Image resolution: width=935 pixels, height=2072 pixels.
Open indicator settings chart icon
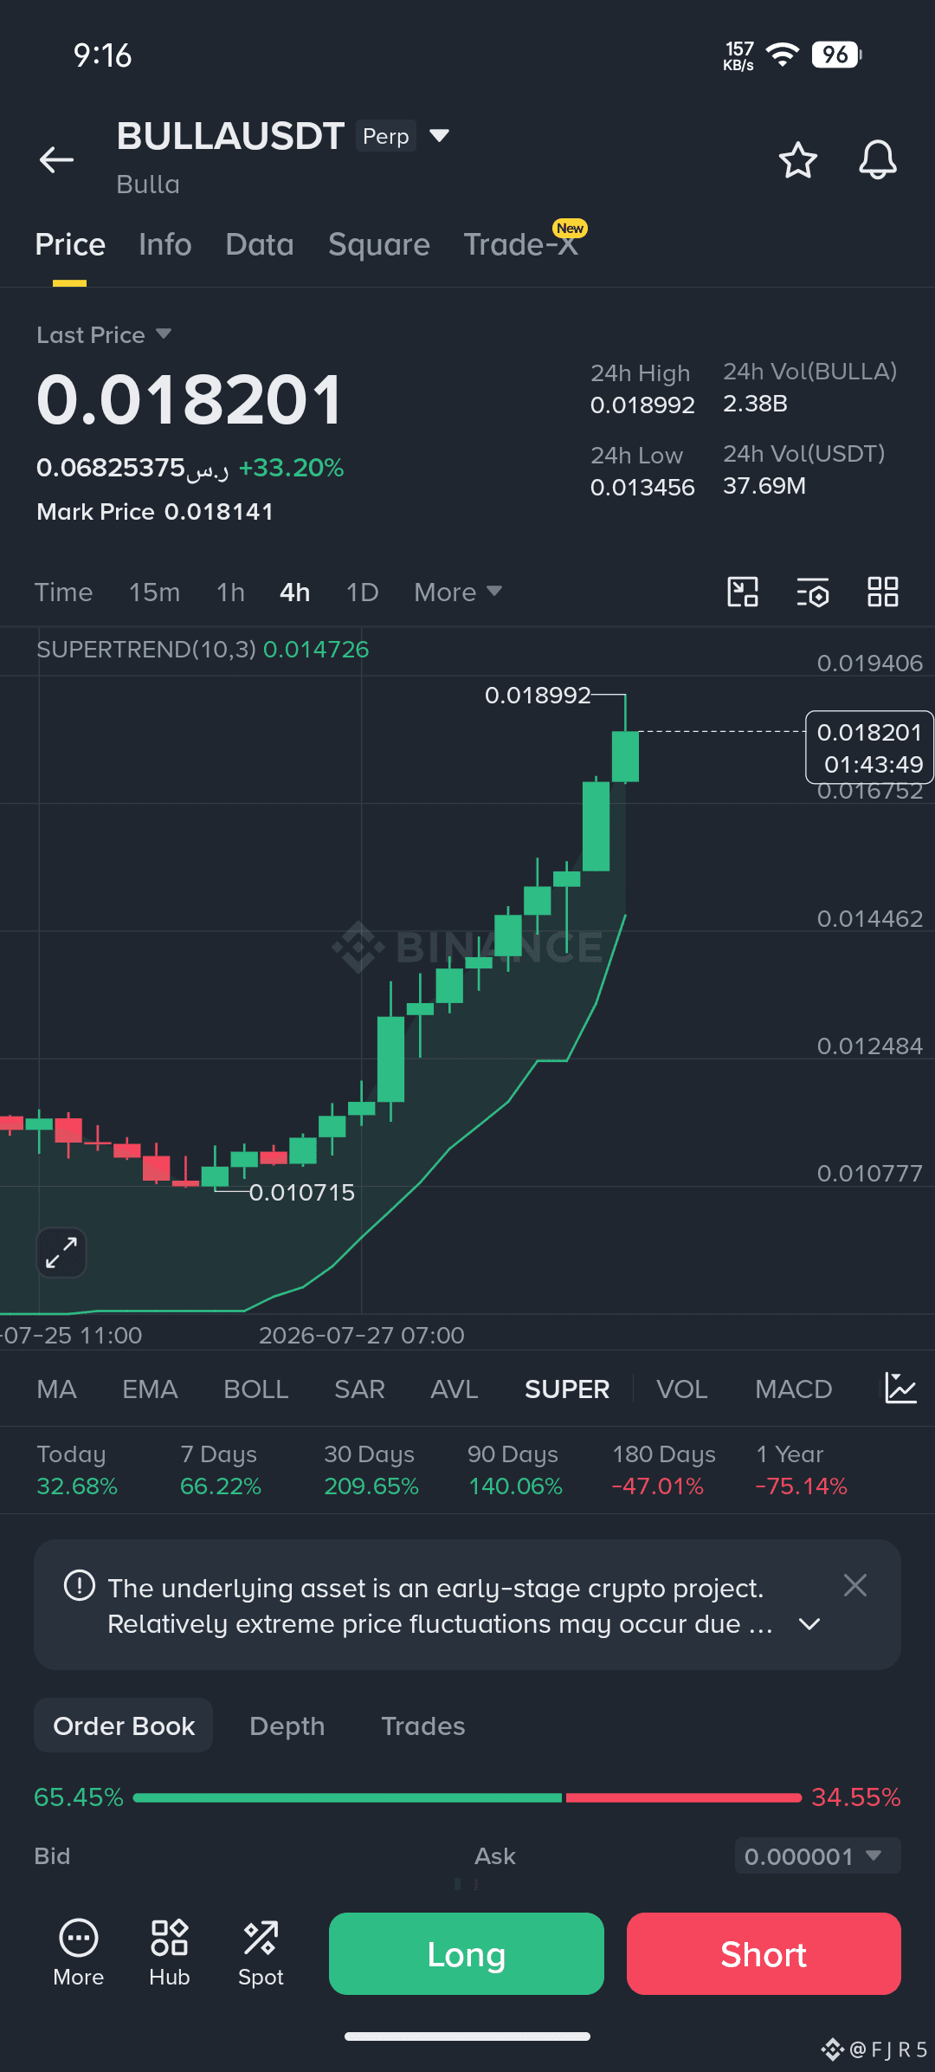pos(900,1389)
